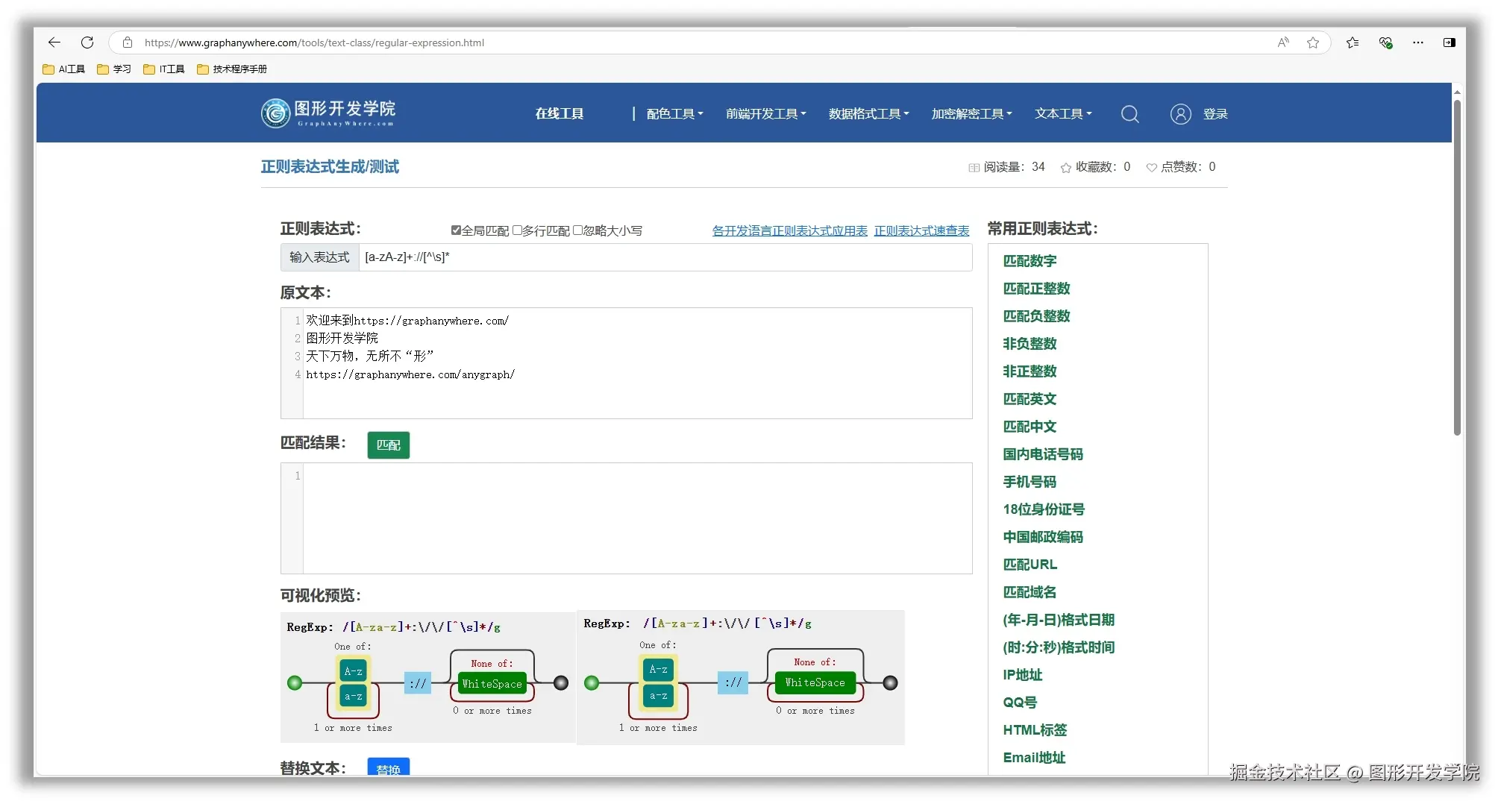This screenshot has width=1501, height=804.
Task: Select the 匹配英文 preset
Action: pyautogui.click(x=1030, y=399)
